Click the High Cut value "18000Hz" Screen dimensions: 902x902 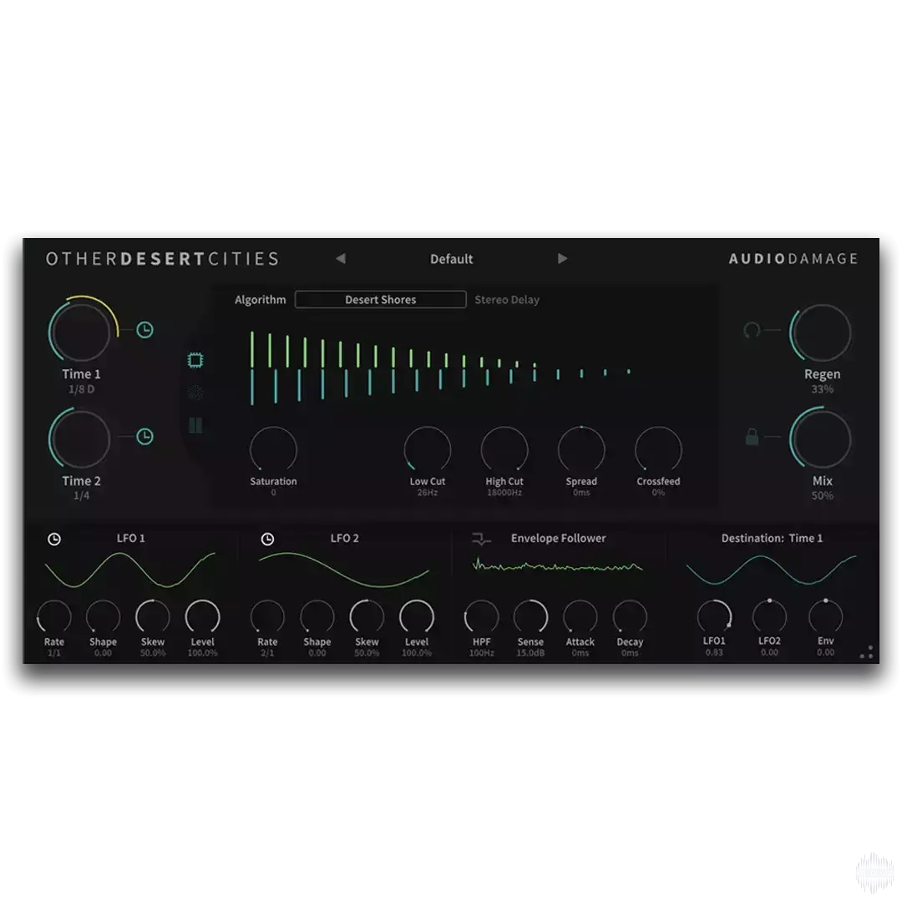click(x=504, y=493)
